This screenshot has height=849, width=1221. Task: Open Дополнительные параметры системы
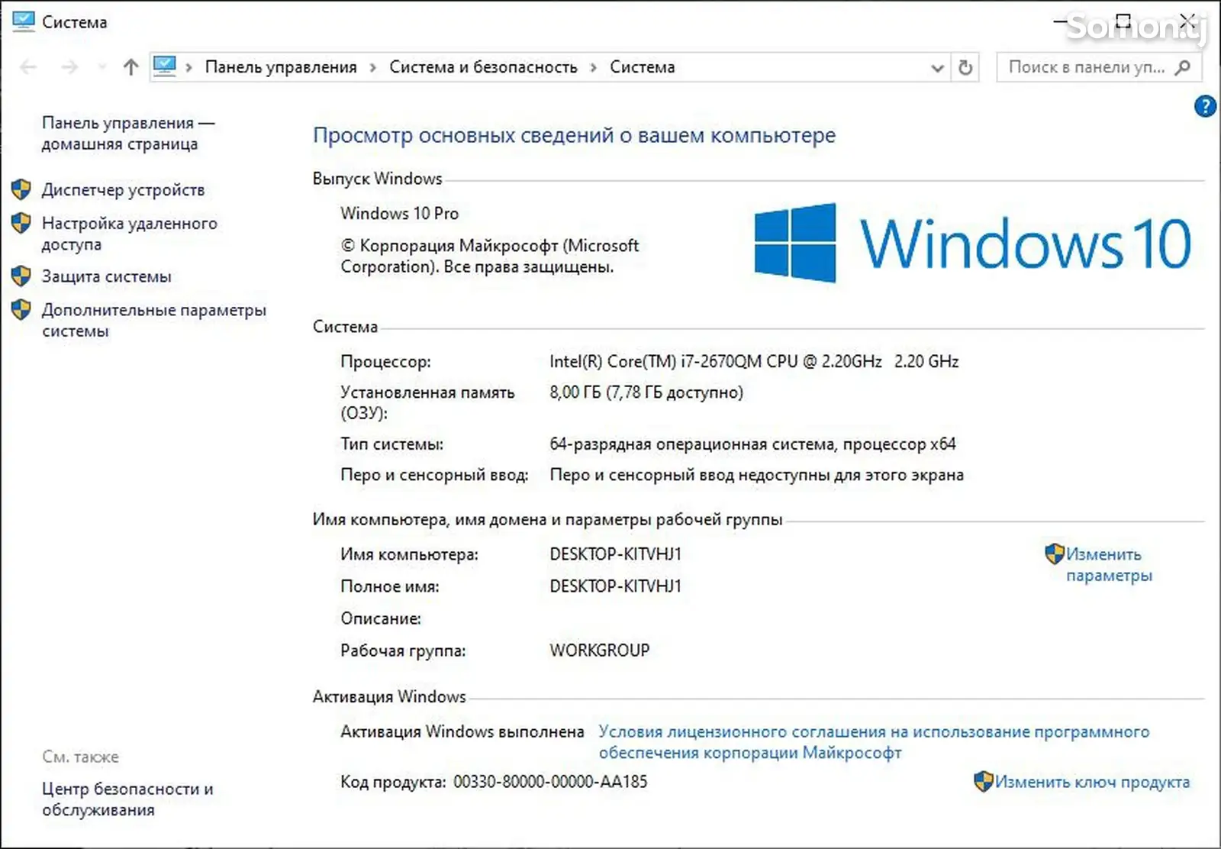tap(154, 321)
